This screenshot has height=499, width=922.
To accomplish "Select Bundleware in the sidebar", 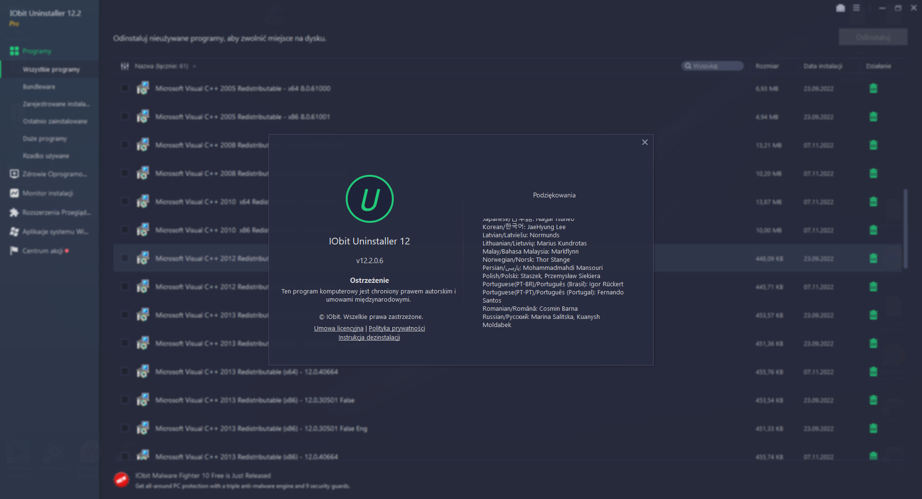I will [39, 87].
